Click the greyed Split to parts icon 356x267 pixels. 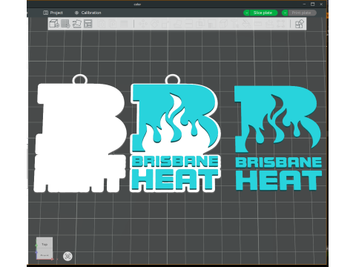[x=113, y=24]
